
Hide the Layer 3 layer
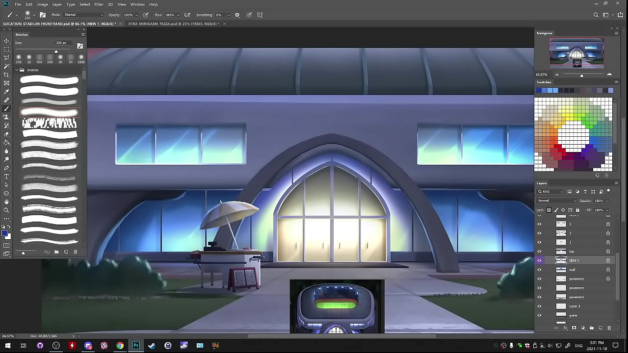click(539, 306)
